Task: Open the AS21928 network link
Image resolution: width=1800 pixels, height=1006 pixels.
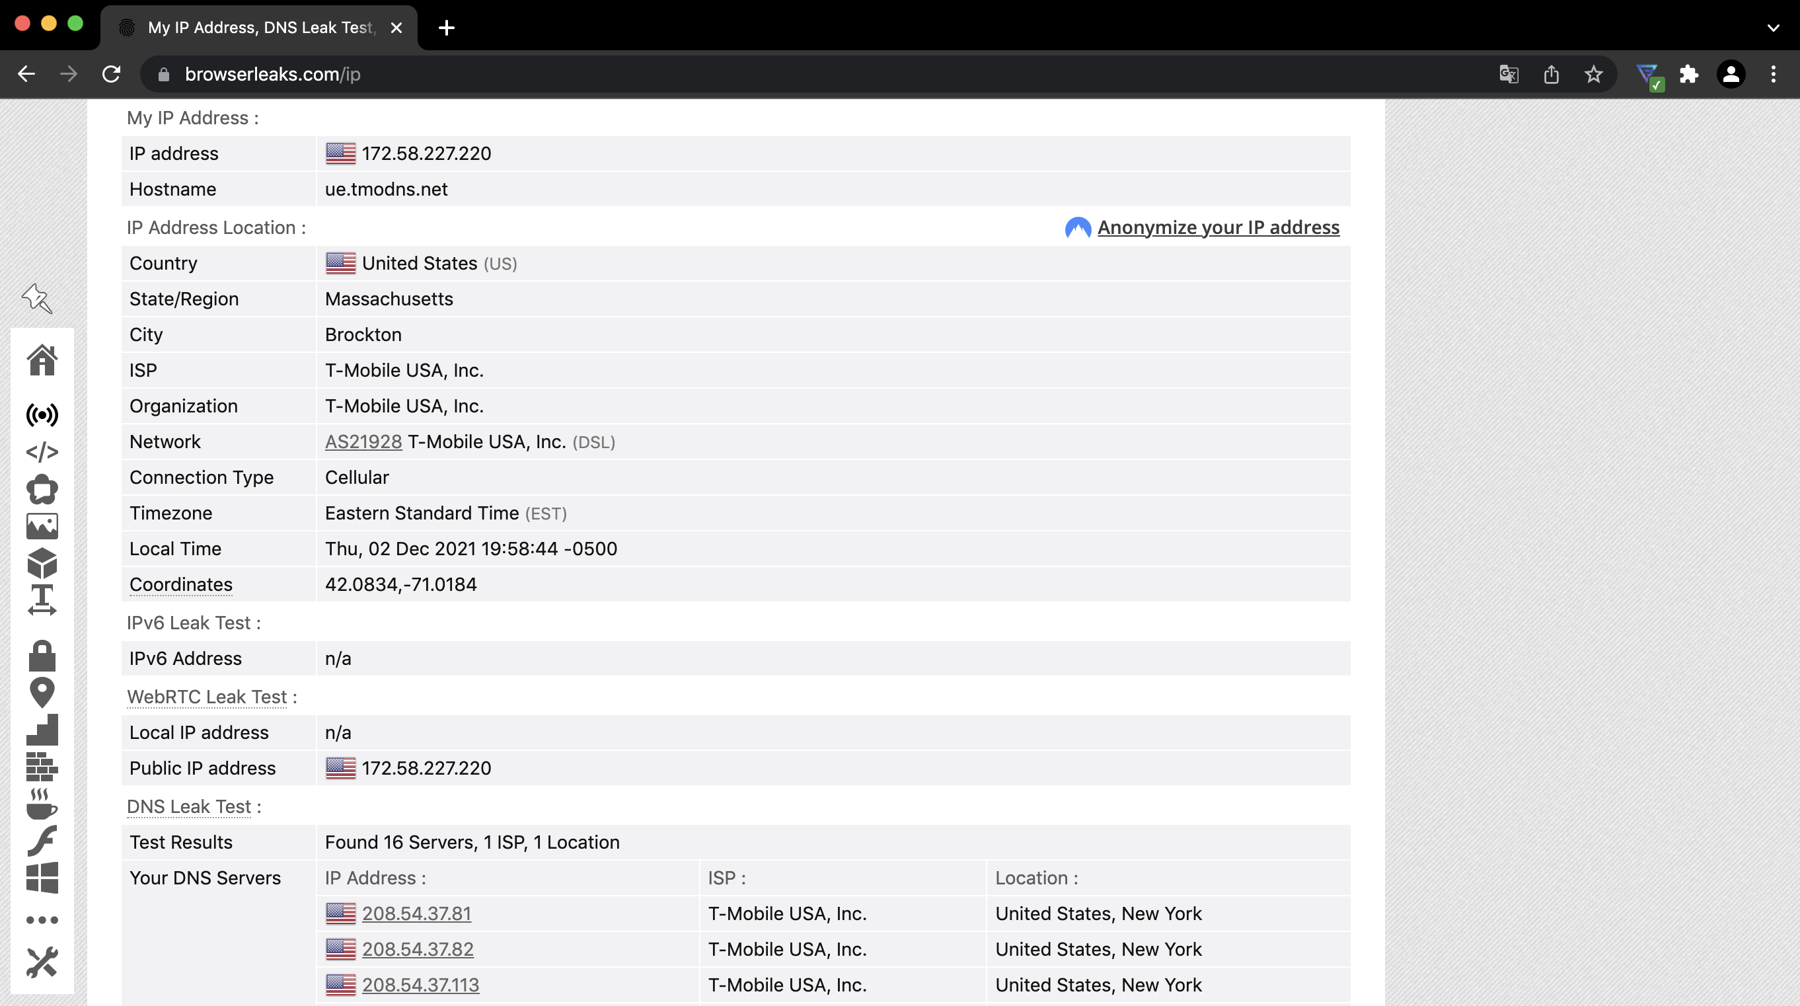Action: click(x=363, y=442)
